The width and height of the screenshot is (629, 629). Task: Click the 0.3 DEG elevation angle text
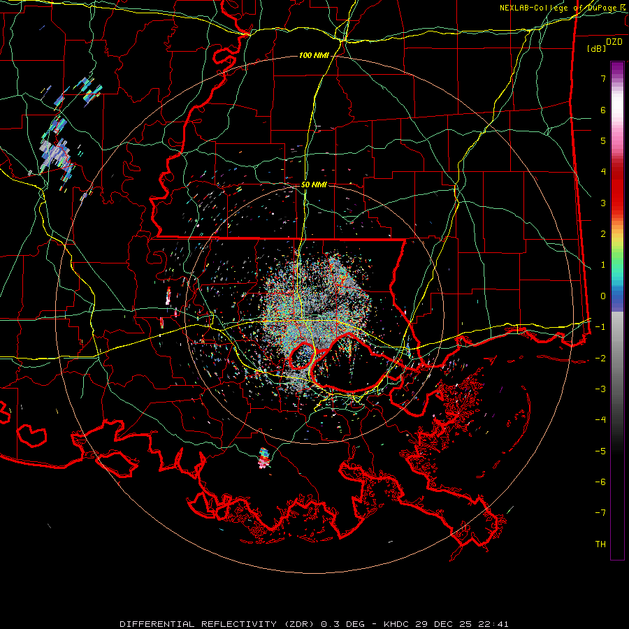click(343, 624)
